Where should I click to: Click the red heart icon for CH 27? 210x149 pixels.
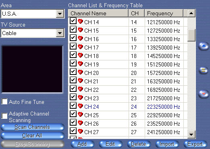(x=80, y=131)
